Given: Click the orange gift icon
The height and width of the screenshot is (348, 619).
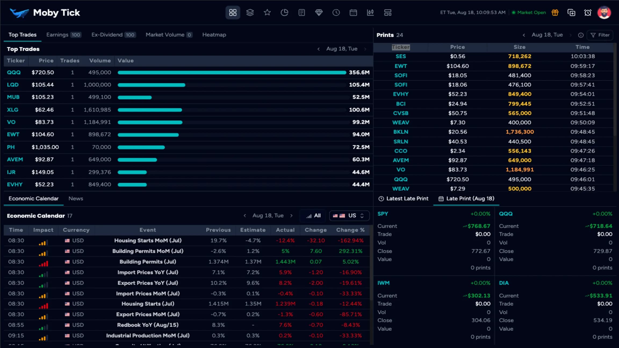Looking at the screenshot, I should pos(555,12).
